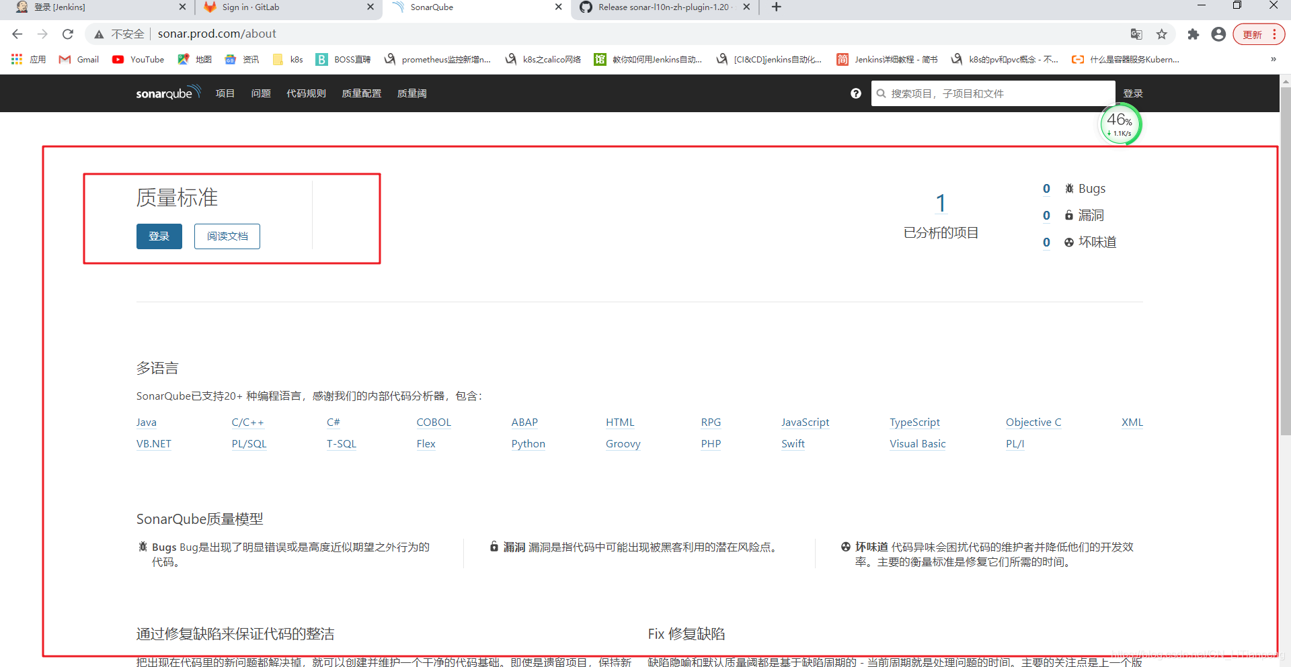Open the Visual Basic language link
Viewport: 1291px width, 667px height.
[x=918, y=444]
